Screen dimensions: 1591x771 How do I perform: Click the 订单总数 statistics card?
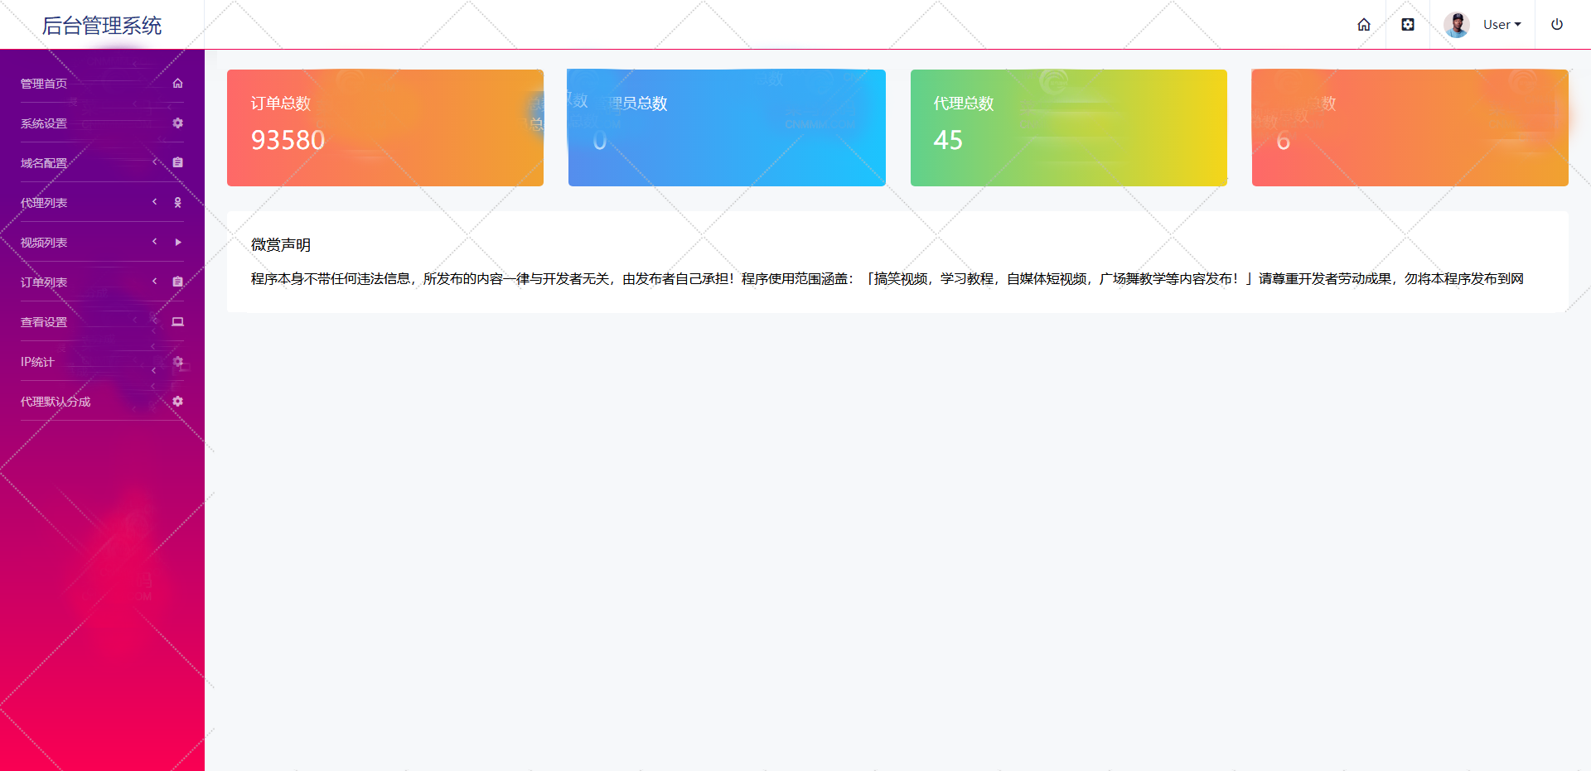click(x=384, y=128)
